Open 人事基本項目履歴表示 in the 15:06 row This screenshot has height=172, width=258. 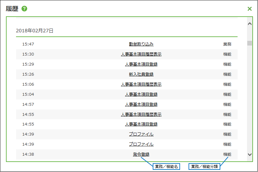coord(141,84)
